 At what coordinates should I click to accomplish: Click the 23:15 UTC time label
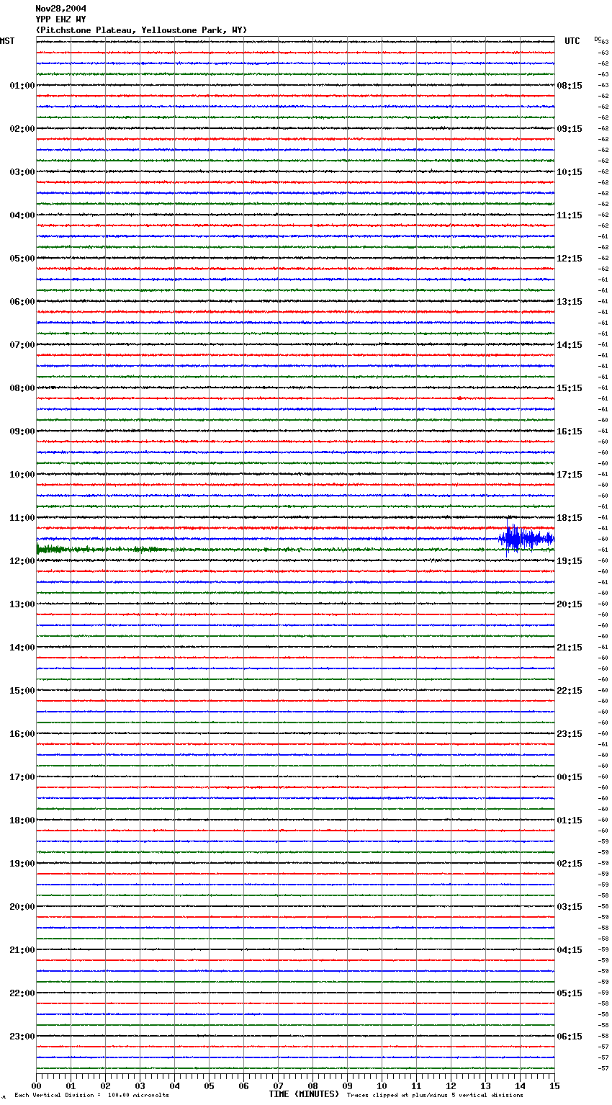click(x=570, y=734)
